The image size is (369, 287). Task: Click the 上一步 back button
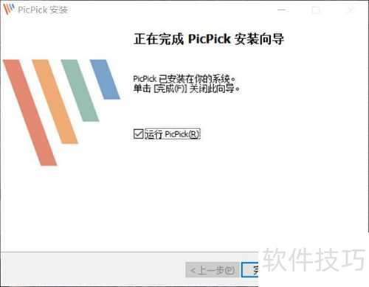(212, 270)
